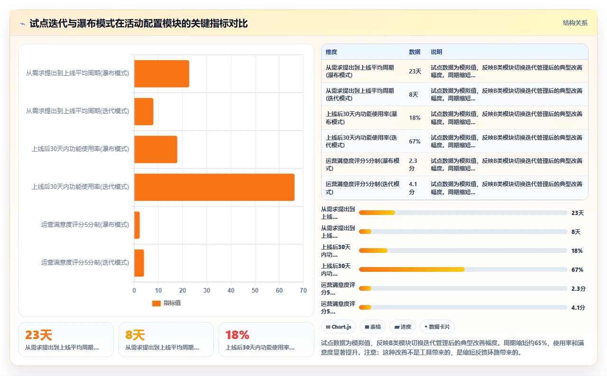The width and height of the screenshot is (607, 376).
Task: Click the 结构关系 label in the header
Action: (x=575, y=23)
